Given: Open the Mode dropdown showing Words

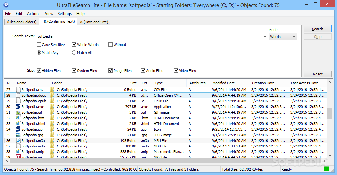Looking at the screenshot, I should coord(283,37).
